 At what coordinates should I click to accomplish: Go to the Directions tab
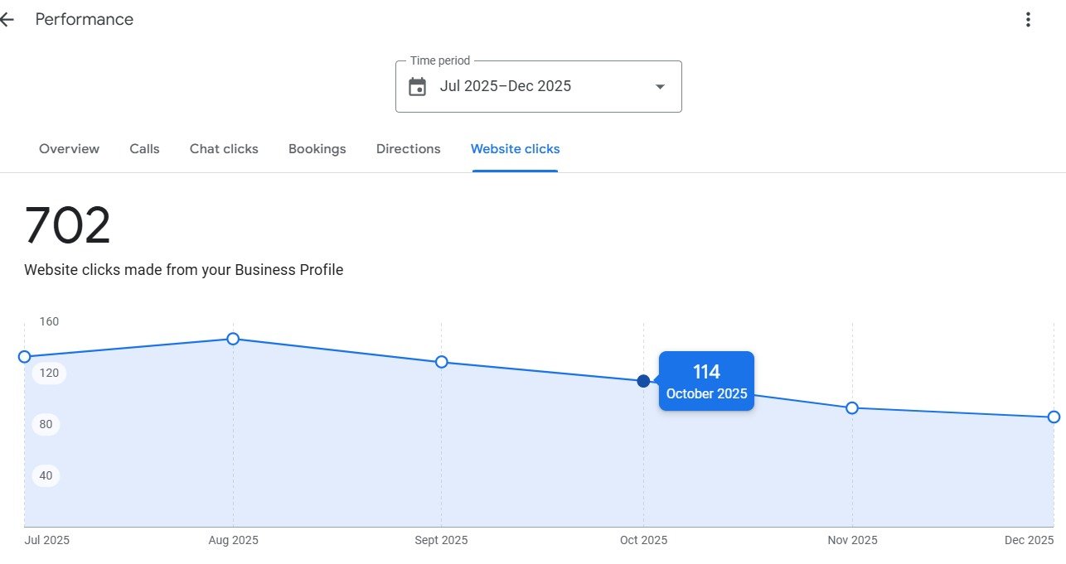pos(408,149)
